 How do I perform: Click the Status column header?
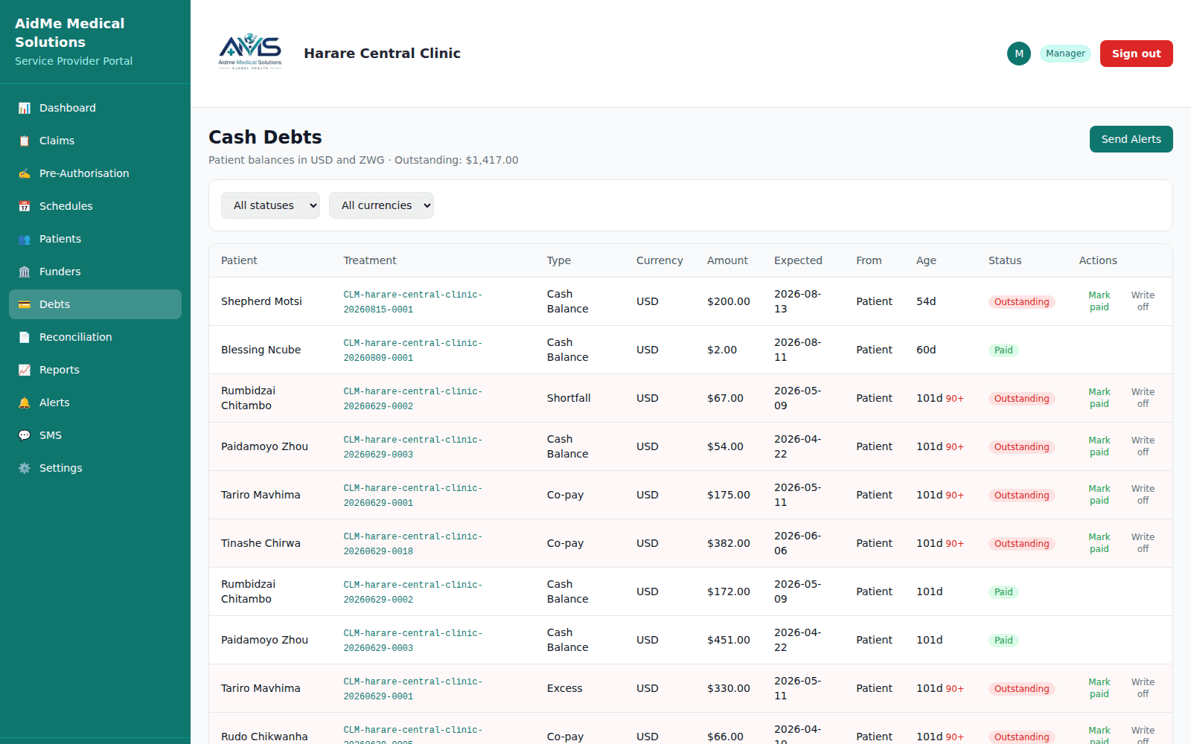pyautogui.click(x=1005, y=260)
